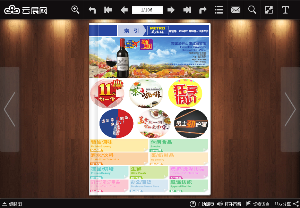Open 朋友分享 share option

[x=286, y=204]
